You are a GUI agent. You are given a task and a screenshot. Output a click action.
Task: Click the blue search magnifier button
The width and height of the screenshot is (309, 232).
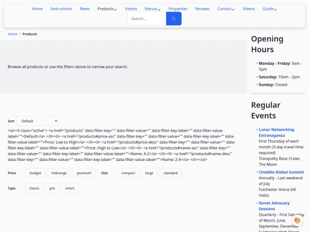tap(173, 18)
